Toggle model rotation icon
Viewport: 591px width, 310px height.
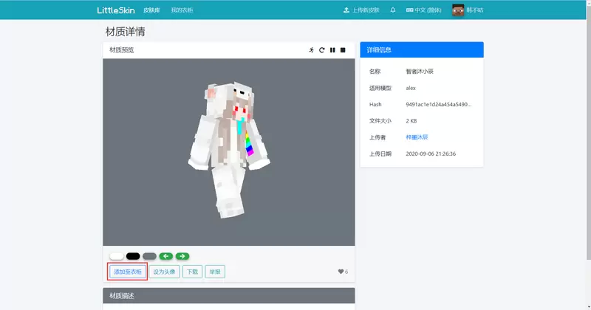pos(322,50)
